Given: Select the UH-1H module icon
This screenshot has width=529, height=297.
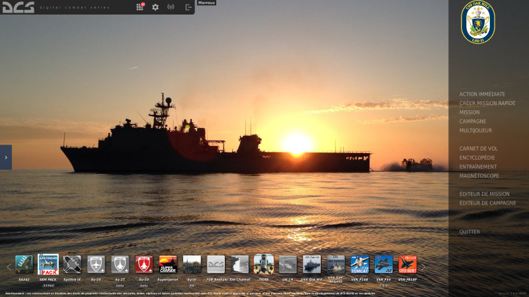Looking at the screenshot, I should point(288,265).
